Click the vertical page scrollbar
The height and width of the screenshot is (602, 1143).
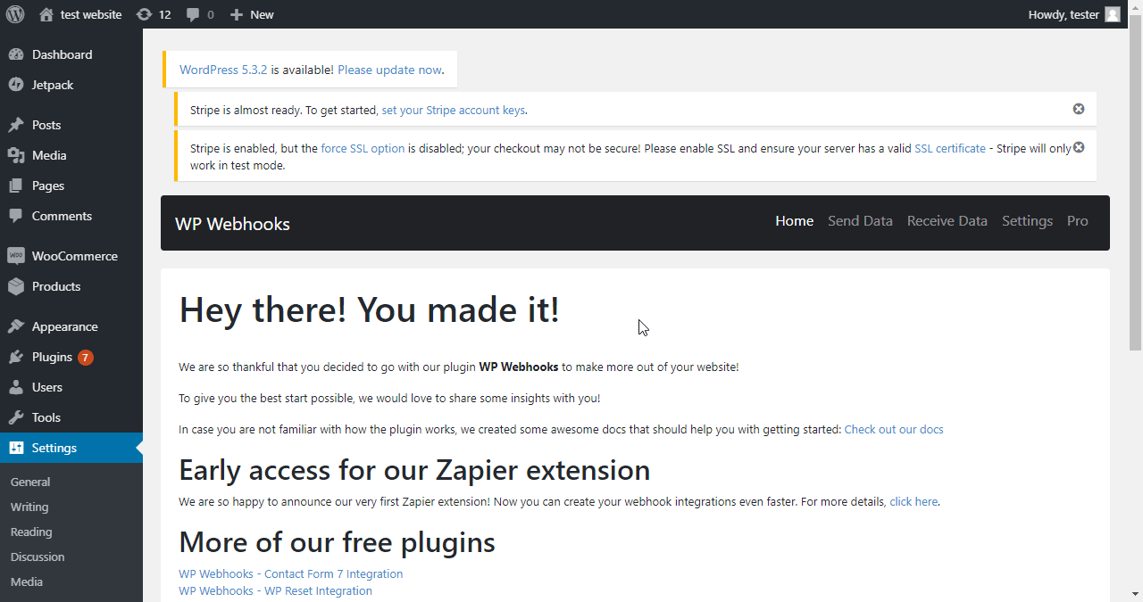point(1135,301)
